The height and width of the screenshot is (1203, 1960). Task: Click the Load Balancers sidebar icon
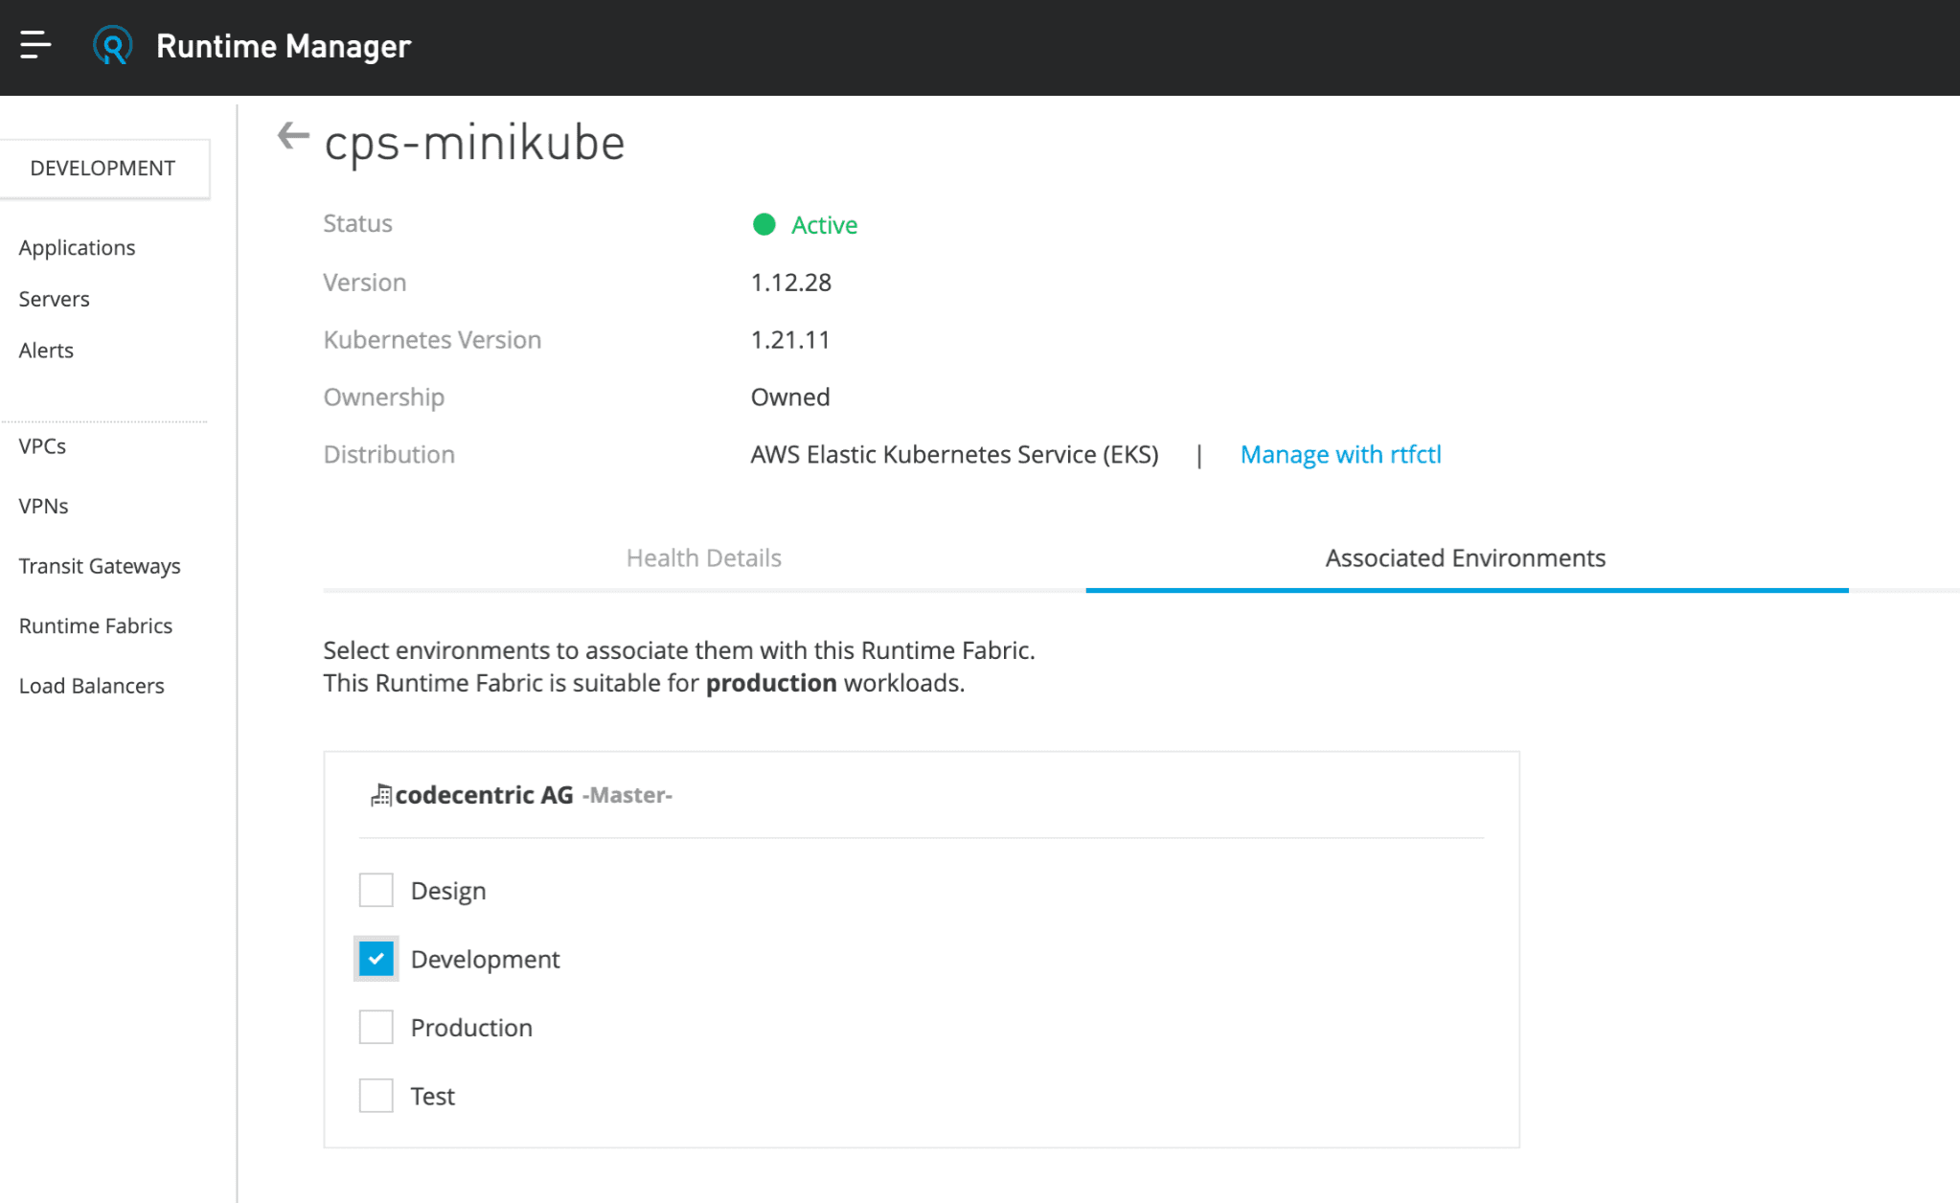coord(91,685)
